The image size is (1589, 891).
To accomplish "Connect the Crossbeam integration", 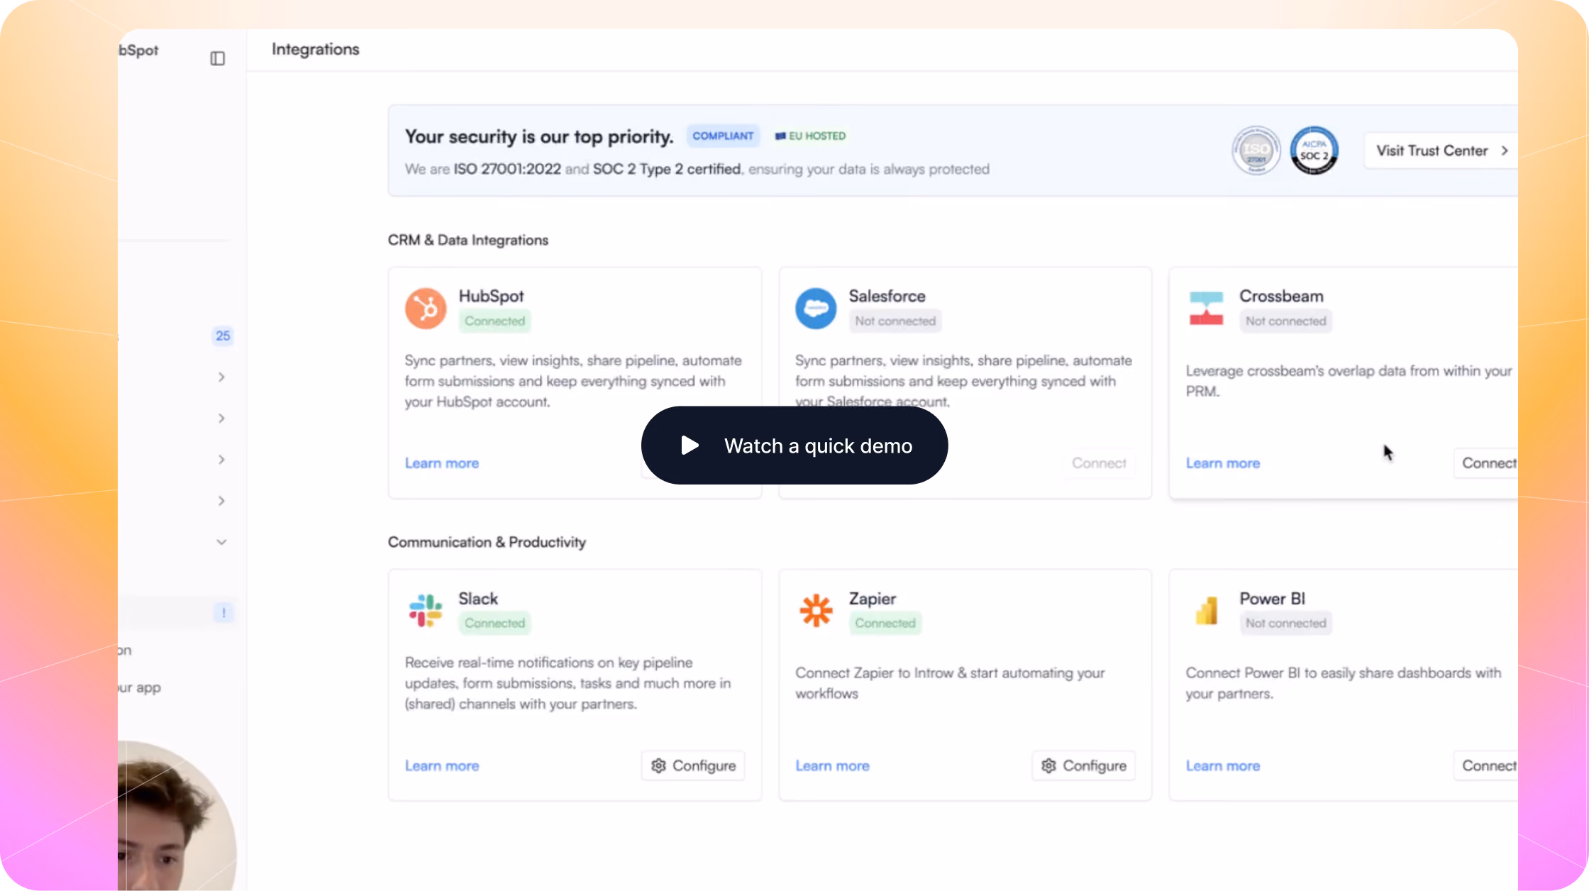I will tap(1486, 463).
